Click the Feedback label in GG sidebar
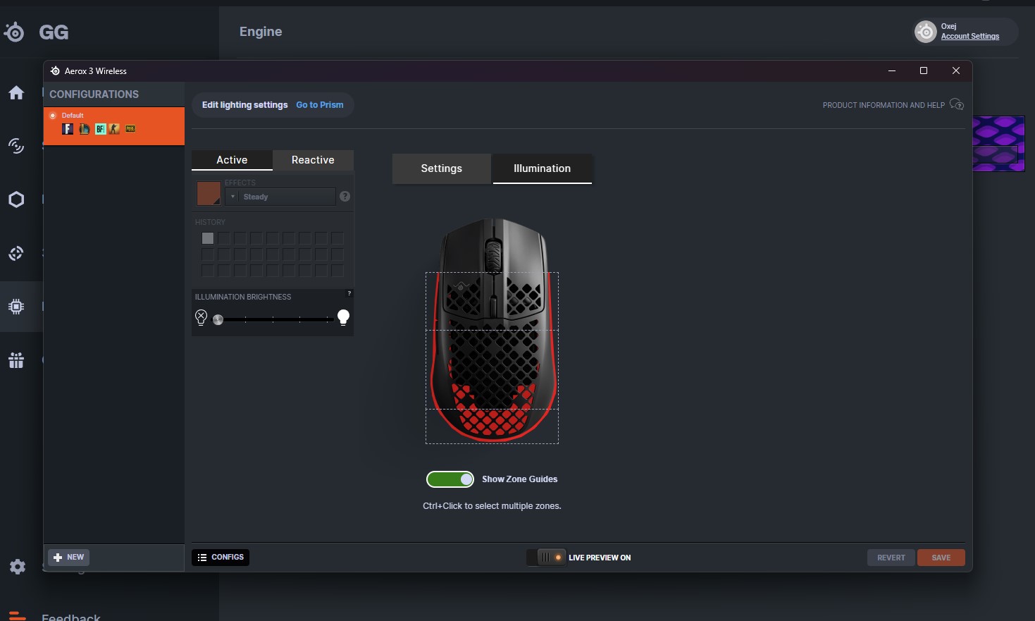This screenshot has height=621, width=1035. coord(71,617)
